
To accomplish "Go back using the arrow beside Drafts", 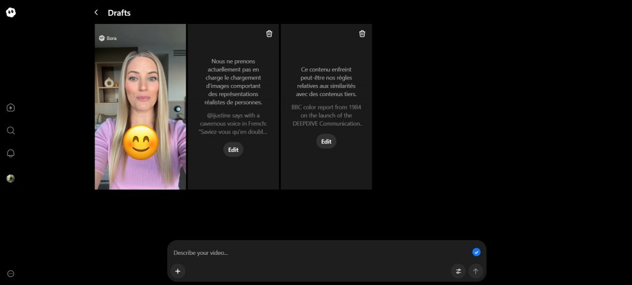I will point(96,13).
